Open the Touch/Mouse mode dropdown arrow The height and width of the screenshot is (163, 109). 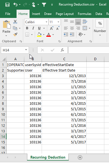[38, 5]
